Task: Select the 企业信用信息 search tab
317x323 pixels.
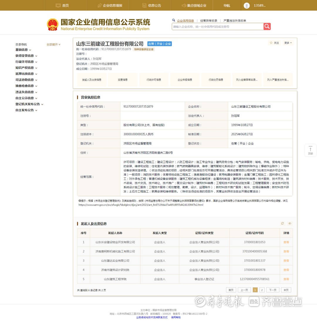Action: coord(186,21)
